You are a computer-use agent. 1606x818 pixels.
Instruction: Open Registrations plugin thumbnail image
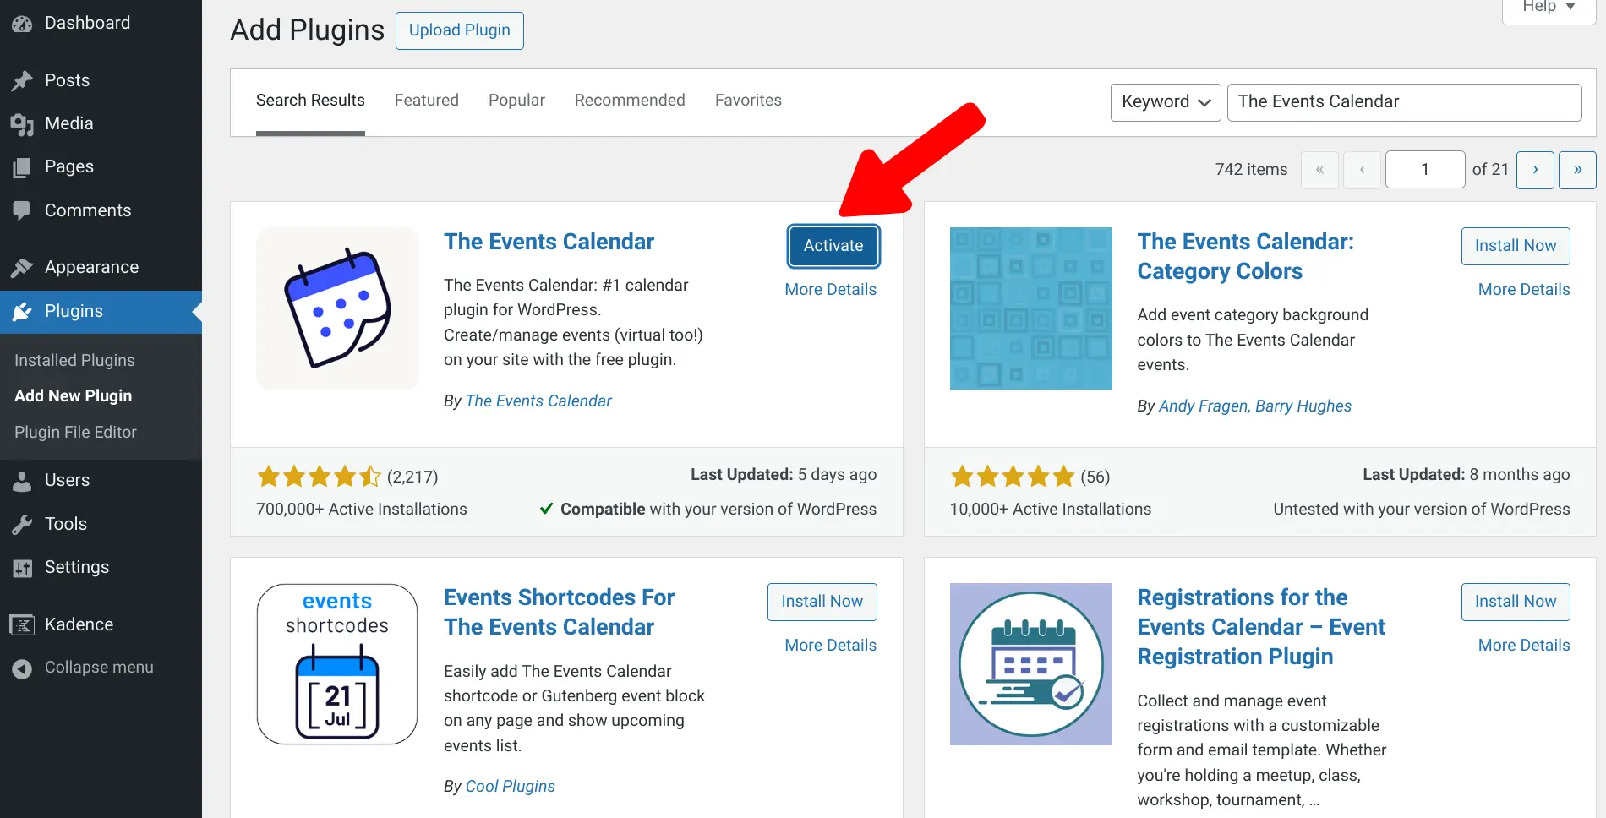(x=1031, y=664)
